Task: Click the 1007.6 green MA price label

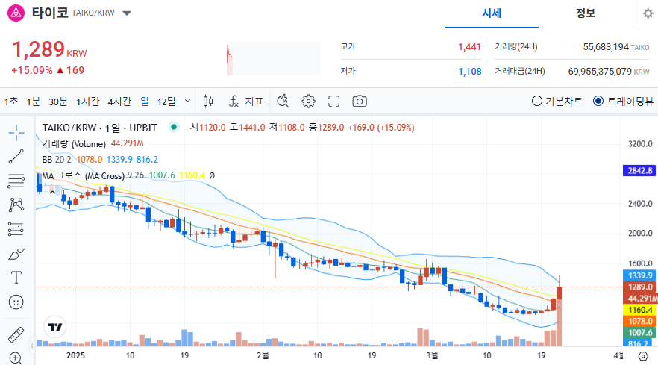Action: [x=639, y=333]
